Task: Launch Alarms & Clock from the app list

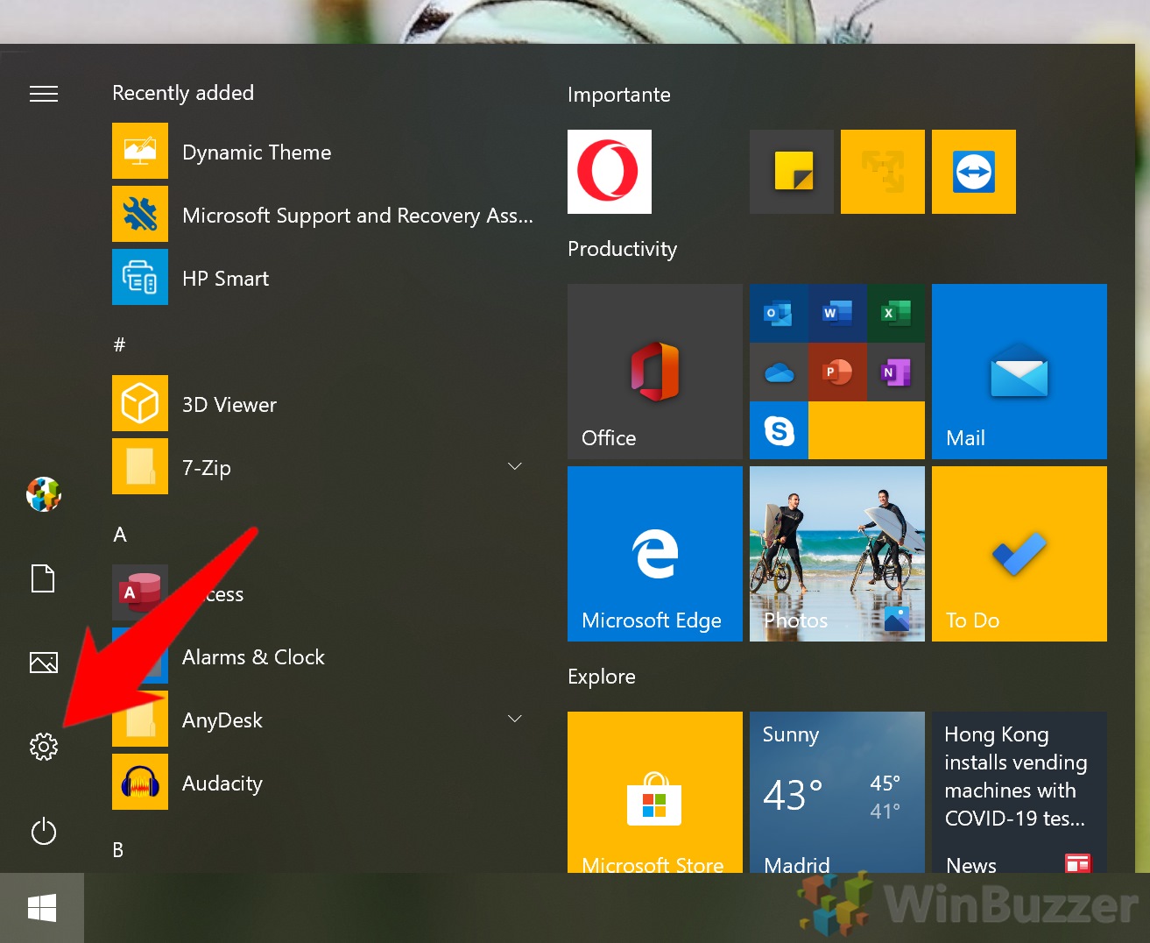Action: 322,656
